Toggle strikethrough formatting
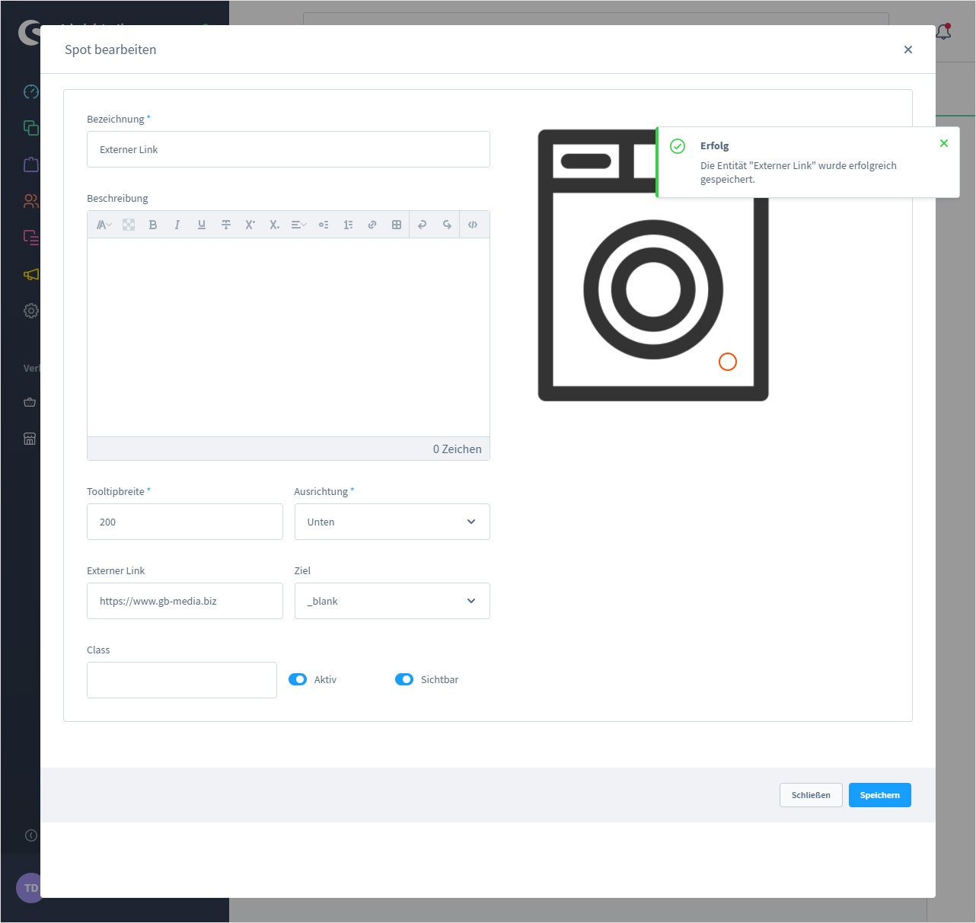 (226, 225)
